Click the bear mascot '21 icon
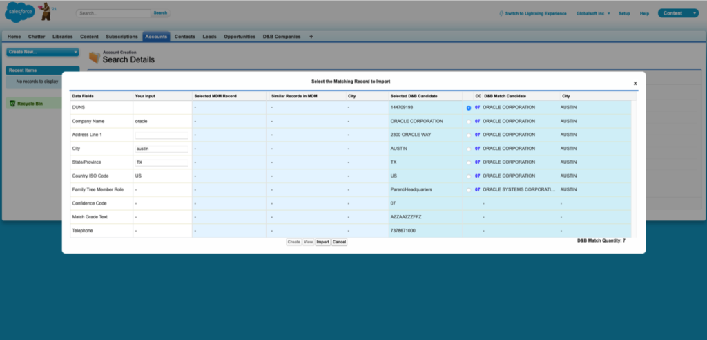Viewport: 707px width, 340px height. (x=46, y=12)
